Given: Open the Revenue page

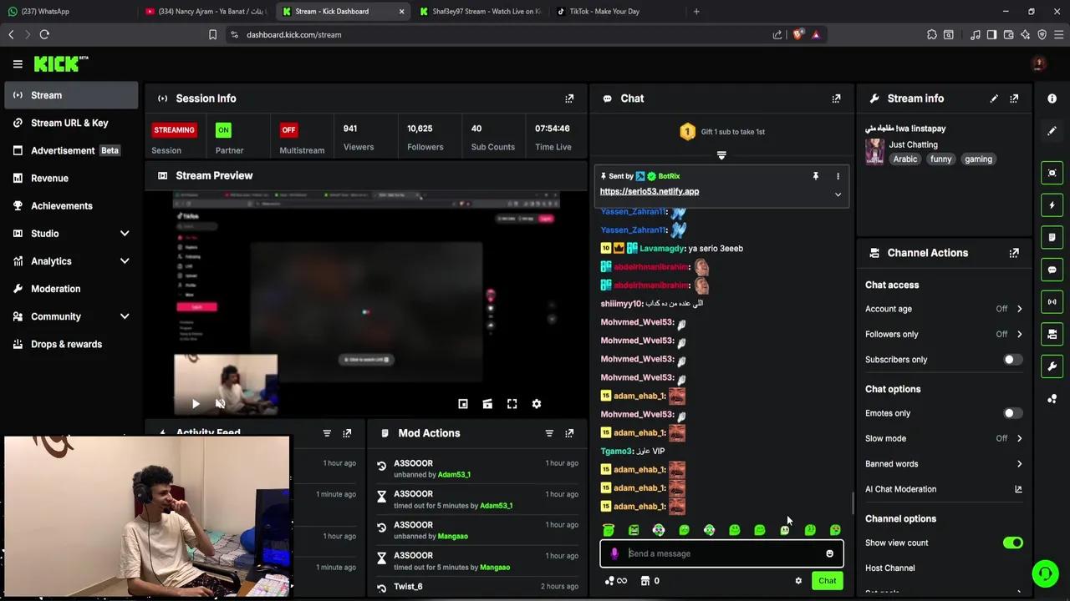Looking at the screenshot, I should click(71, 178).
